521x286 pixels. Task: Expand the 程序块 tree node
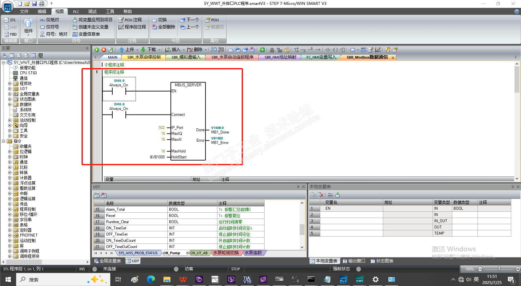pyautogui.click(x=10, y=83)
